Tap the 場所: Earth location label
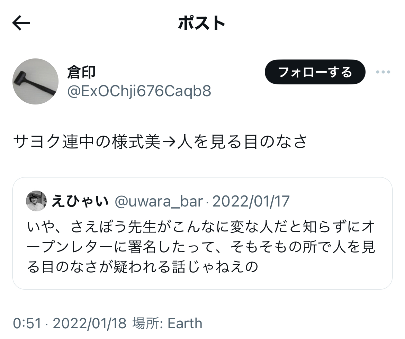The image size is (405, 339). click(x=168, y=323)
